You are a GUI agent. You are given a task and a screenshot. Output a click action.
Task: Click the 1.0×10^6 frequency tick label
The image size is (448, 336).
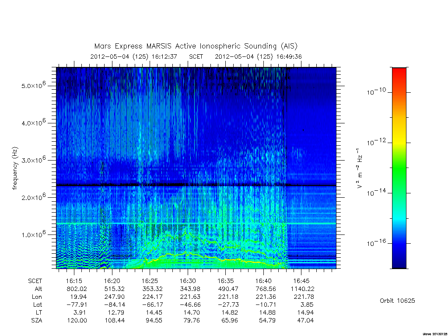[34, 234]
